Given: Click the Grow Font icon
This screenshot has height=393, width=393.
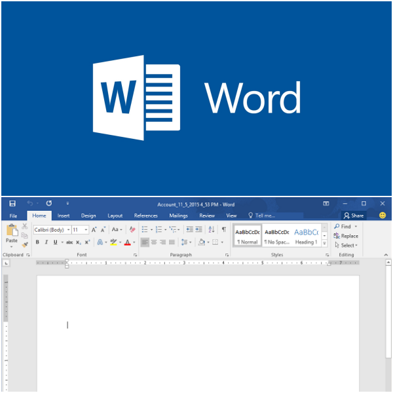Looking at the screenshot, I should tap(94, 230).
